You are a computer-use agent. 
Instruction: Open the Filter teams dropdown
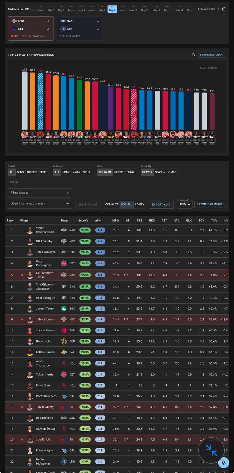40,193
